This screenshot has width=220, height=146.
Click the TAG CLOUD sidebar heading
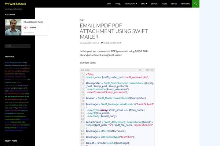tap(10, 57)
